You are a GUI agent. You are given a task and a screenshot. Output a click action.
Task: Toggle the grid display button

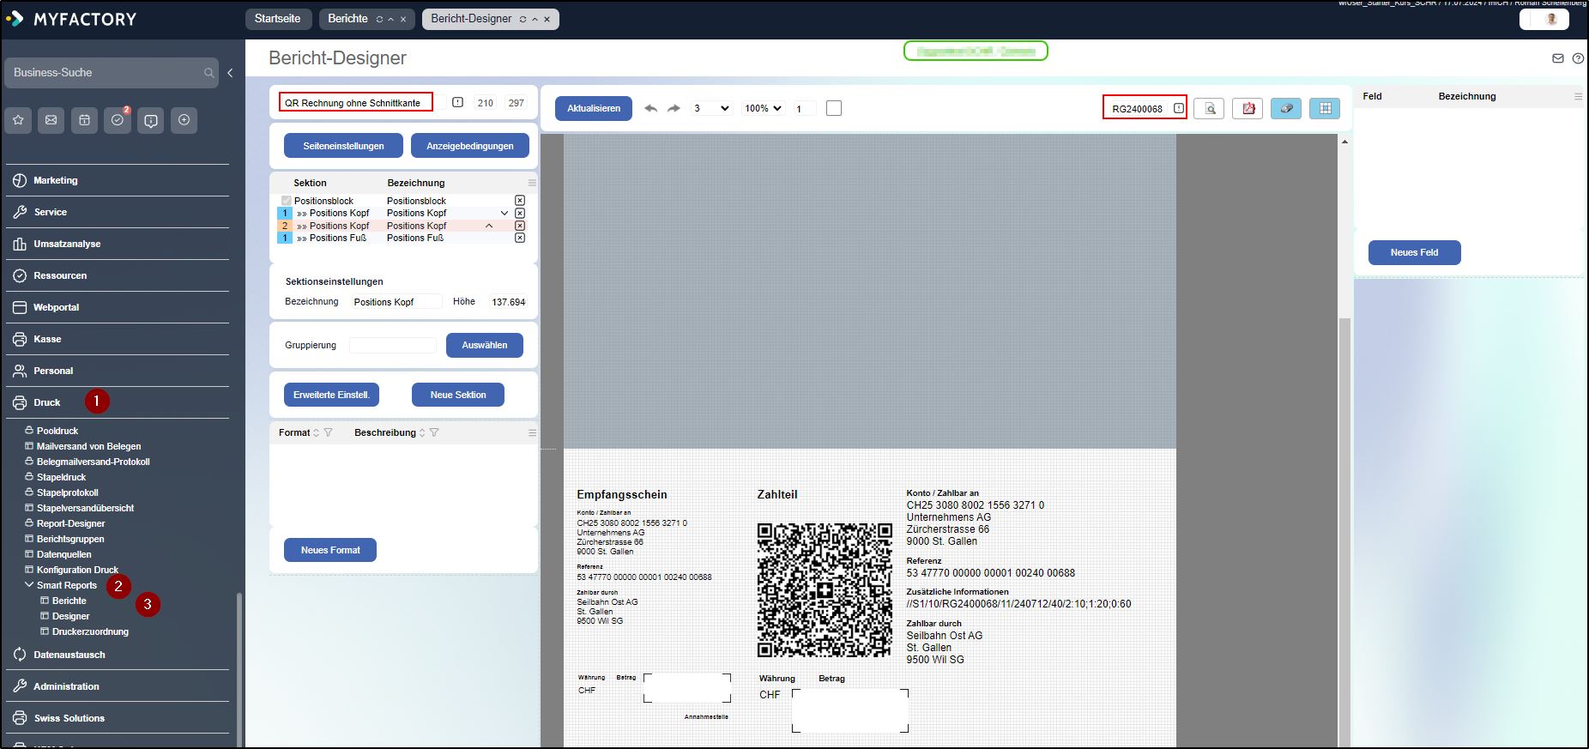1325,108
